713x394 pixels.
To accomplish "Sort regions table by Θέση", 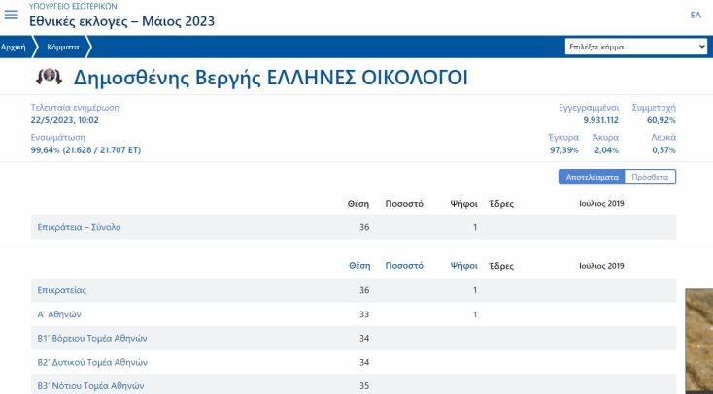I will [x=359, y=266].
